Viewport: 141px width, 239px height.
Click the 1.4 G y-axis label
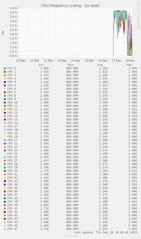13,43
